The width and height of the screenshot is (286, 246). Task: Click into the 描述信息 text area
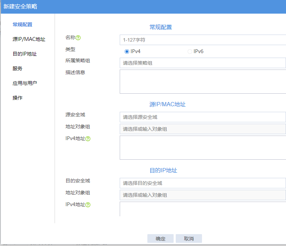(203, 81)
